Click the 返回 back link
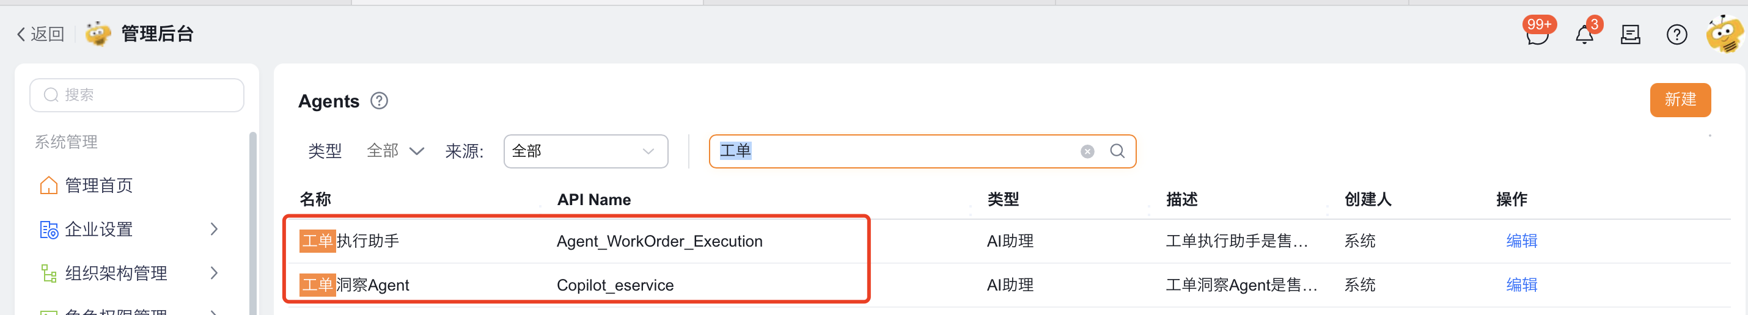This screenshot has width=1748, height=315. point(40,34)
